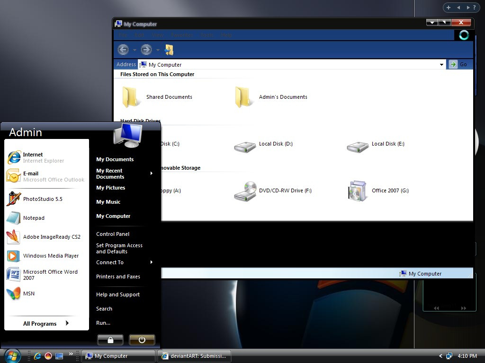Click the power shutdown button
This screenshot has height=363, width=485.
coord(141,340)
